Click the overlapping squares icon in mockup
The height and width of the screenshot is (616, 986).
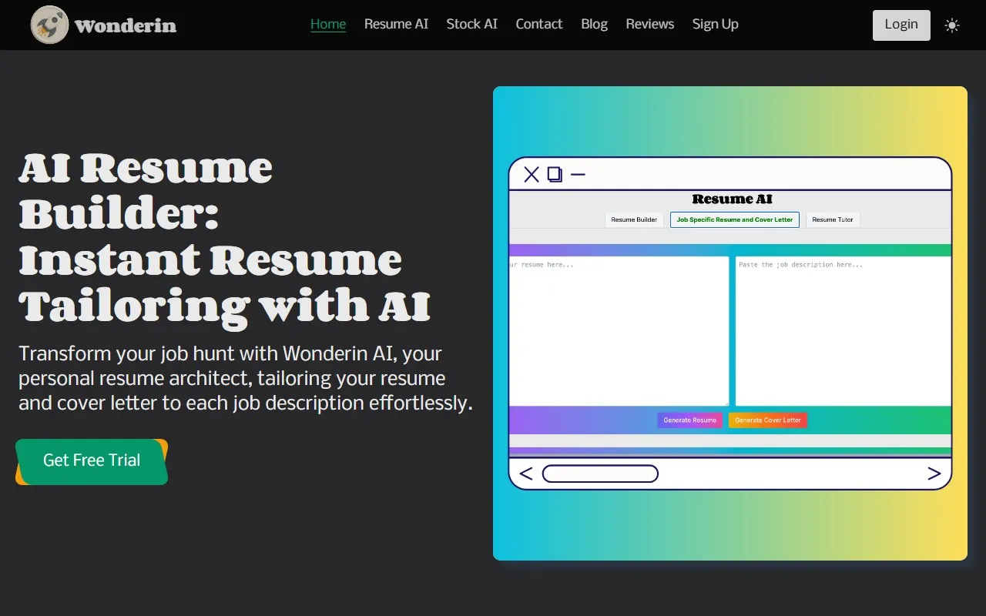coord(555,175)
